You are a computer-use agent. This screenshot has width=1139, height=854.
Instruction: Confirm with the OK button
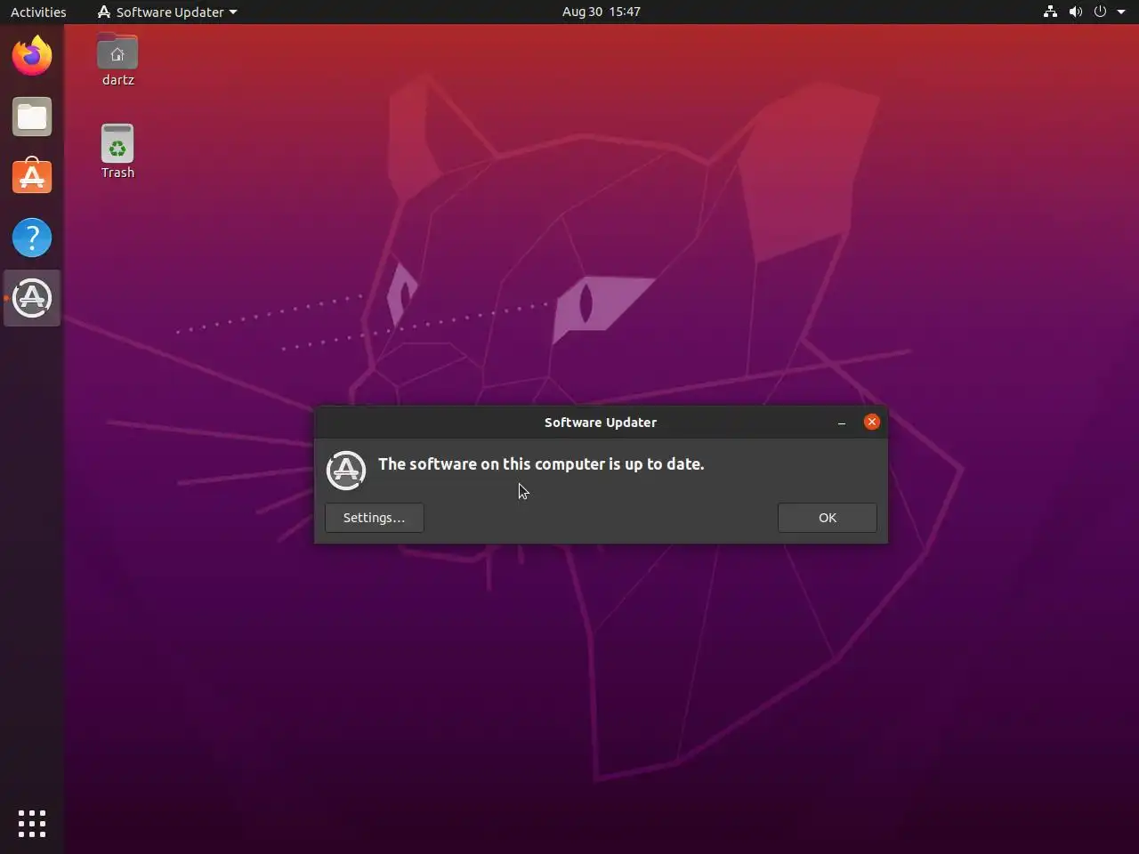tap(828, 518)
